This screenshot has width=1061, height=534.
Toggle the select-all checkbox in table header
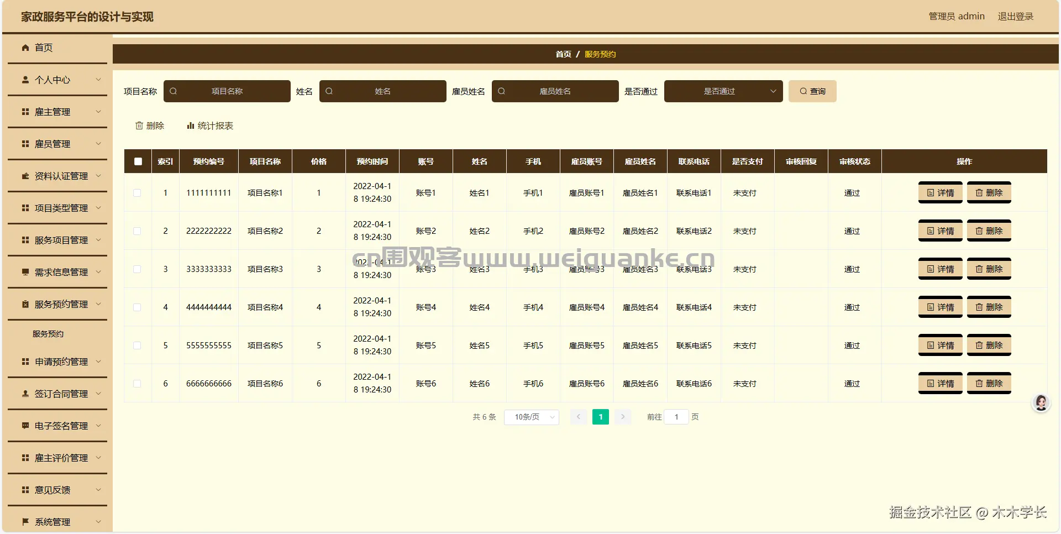138,161
